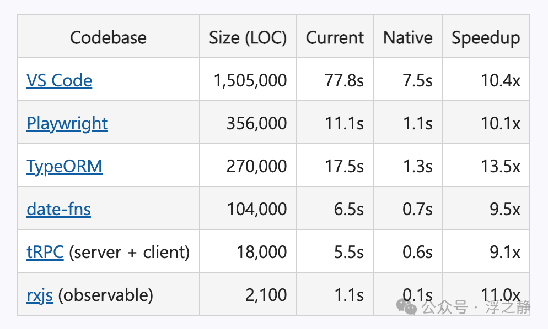548x329 pixels.
Task: Open the rxjs link
Action: point(40,295)
